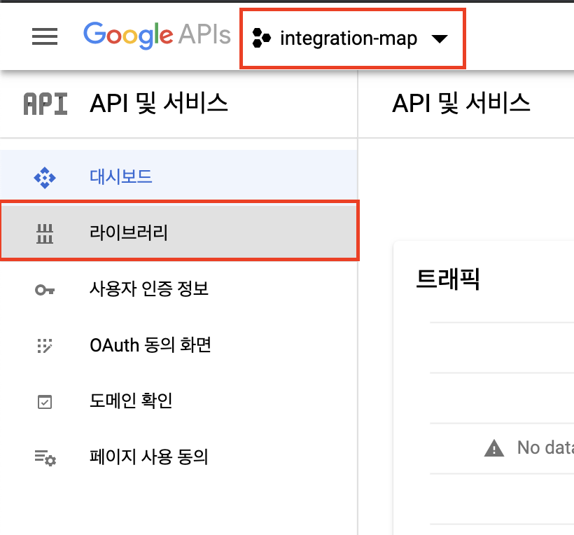Click the page usage agreement settings icon
The width and height of the screenshot is (574, 535).
pyautogui.click(x=45, y=458)
